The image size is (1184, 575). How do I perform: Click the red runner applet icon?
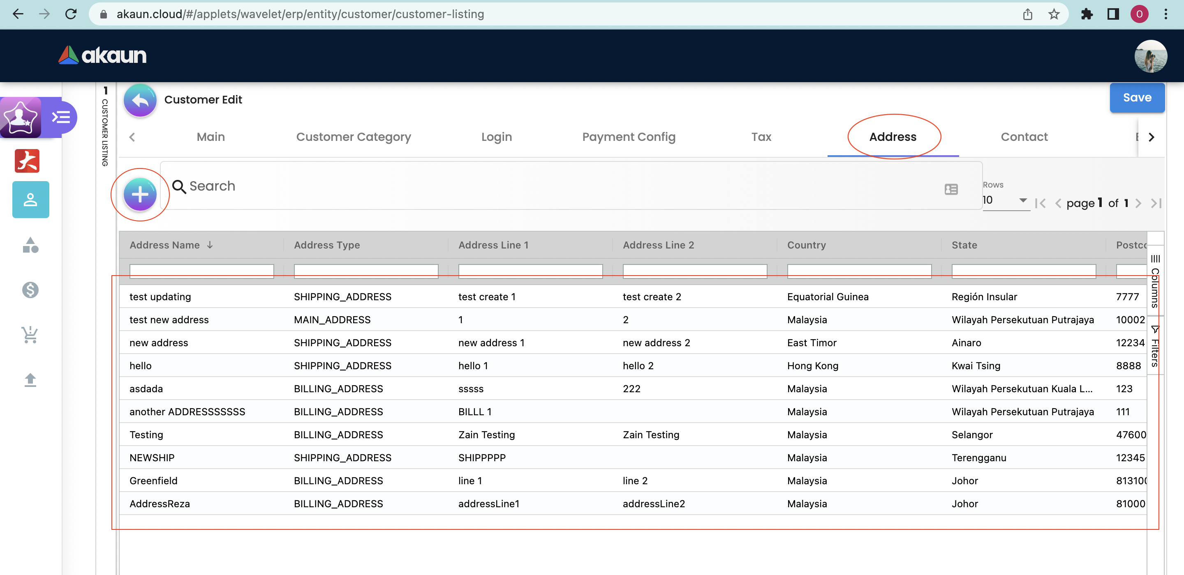pos(27,161)
